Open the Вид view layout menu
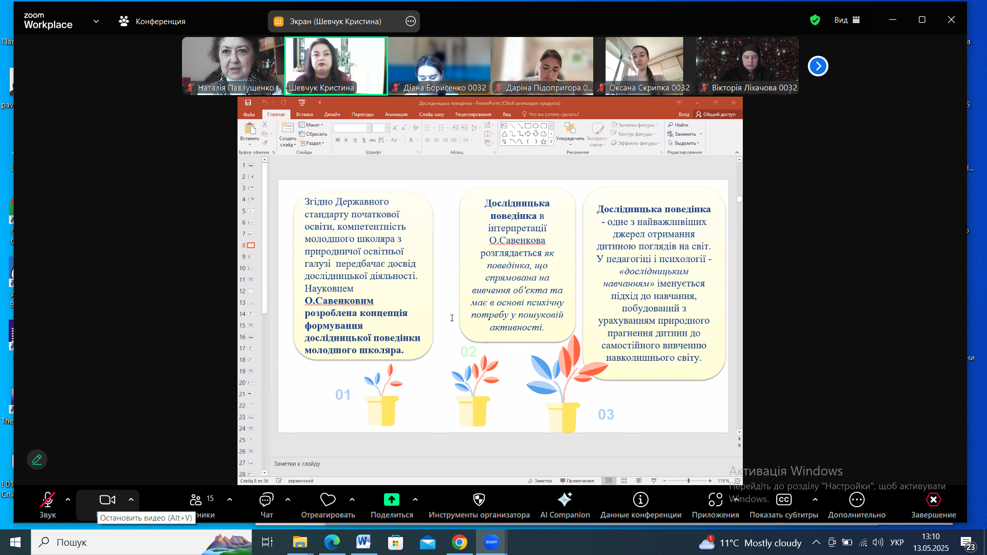 tap(847, 20)
